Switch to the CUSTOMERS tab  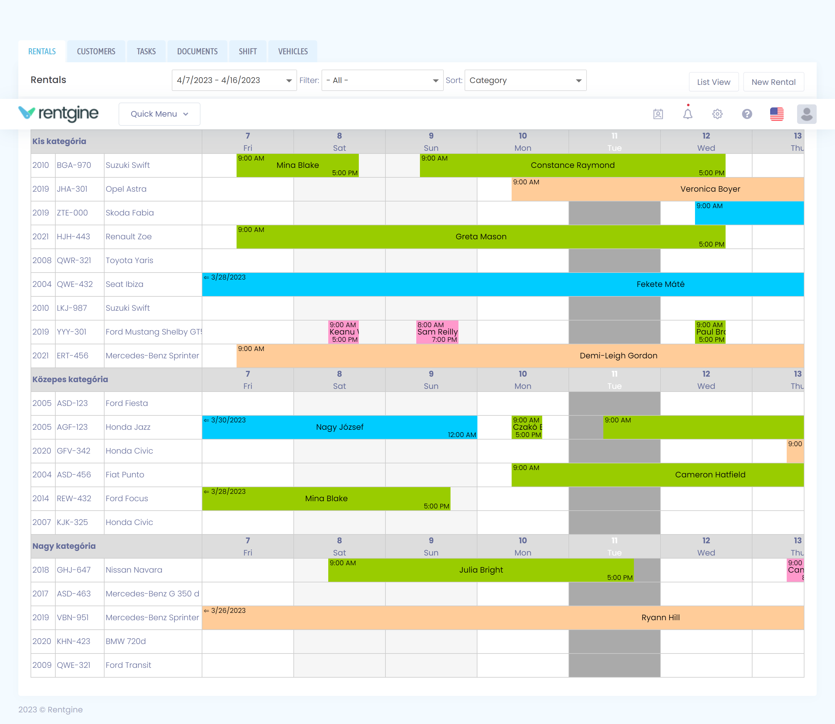point(96,51)
